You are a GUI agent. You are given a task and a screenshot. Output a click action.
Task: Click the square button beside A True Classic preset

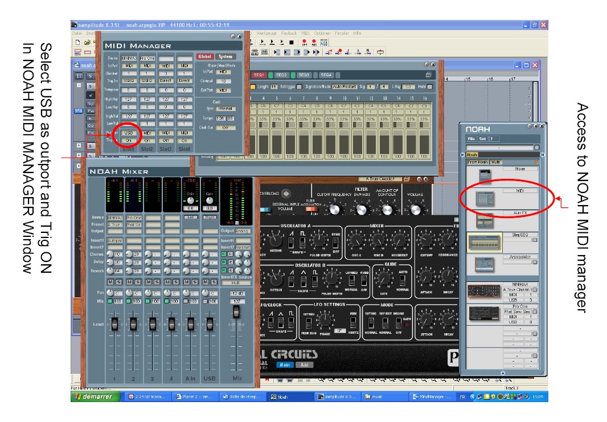(x=535, y=290)
